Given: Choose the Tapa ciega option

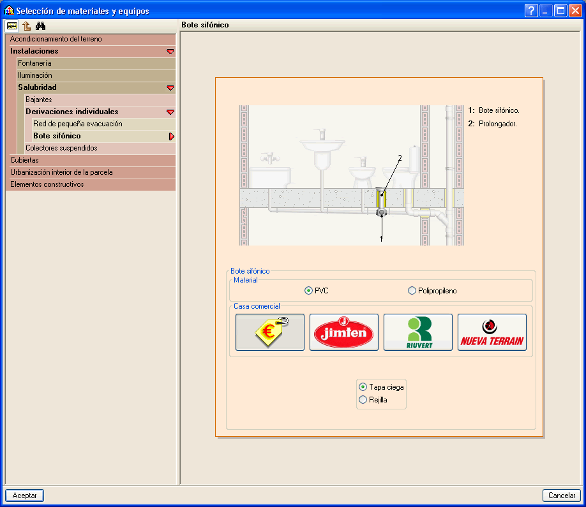Looking at the screenshot, I should pos(381,386).
